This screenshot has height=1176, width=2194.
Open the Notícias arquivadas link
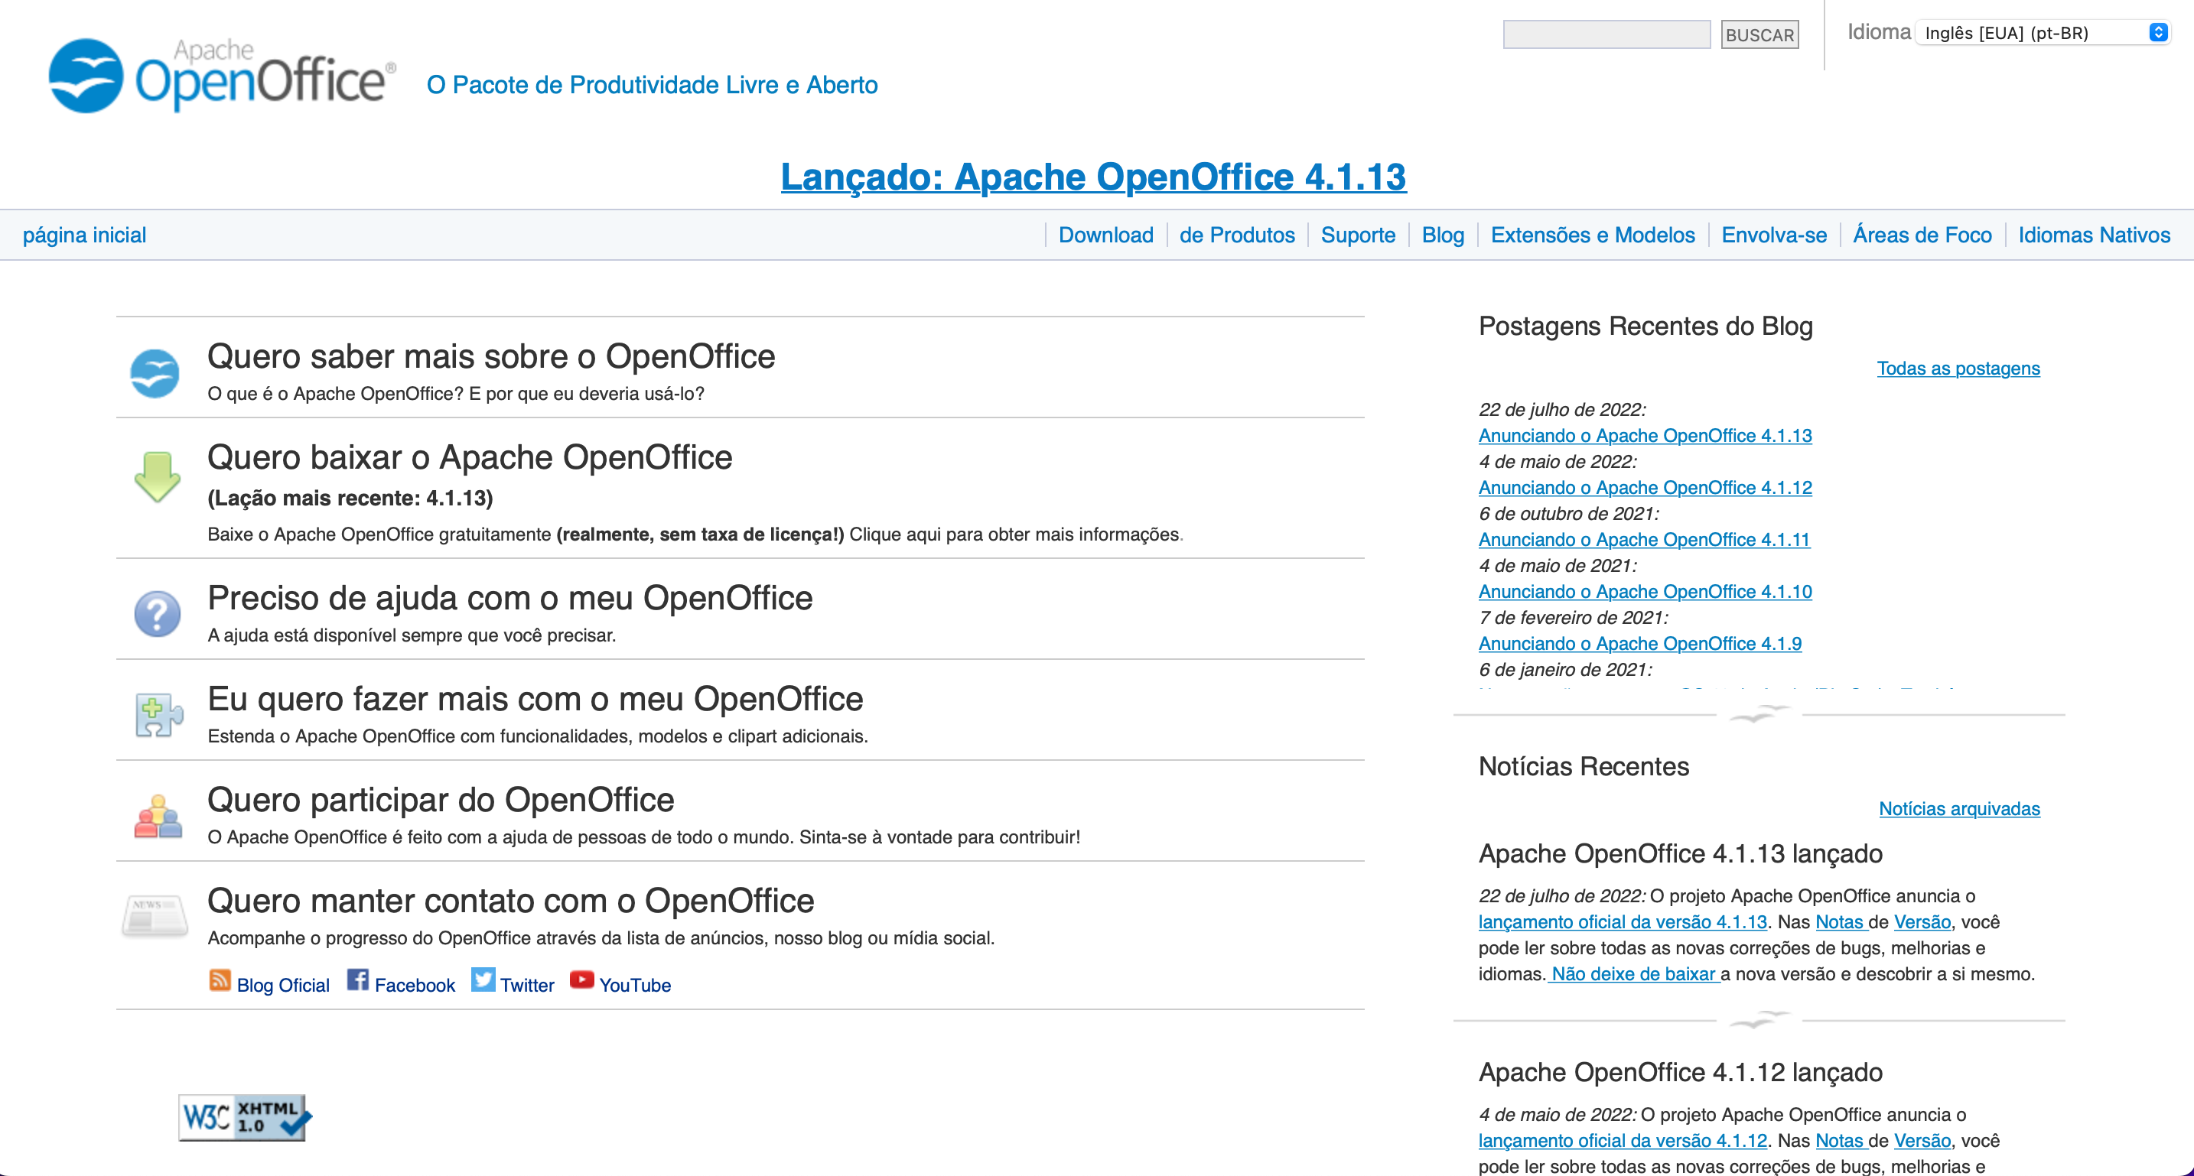(x=1959, y=808)
